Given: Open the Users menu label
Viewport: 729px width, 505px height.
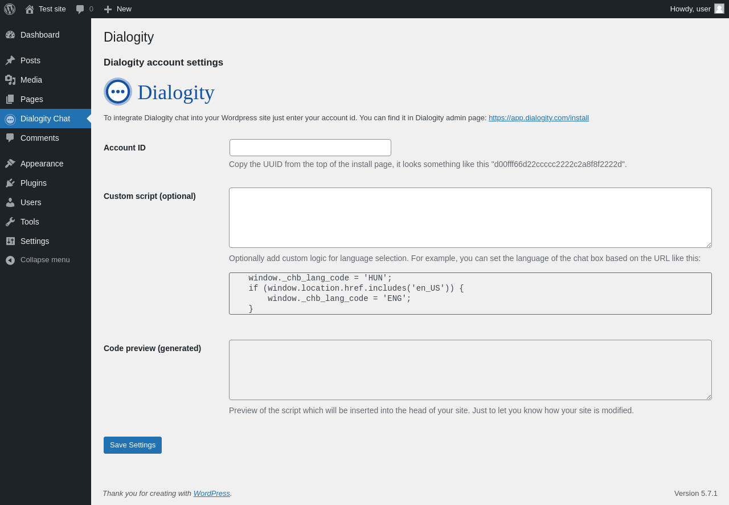Looking at the screenshot, I should coord(31,202).
